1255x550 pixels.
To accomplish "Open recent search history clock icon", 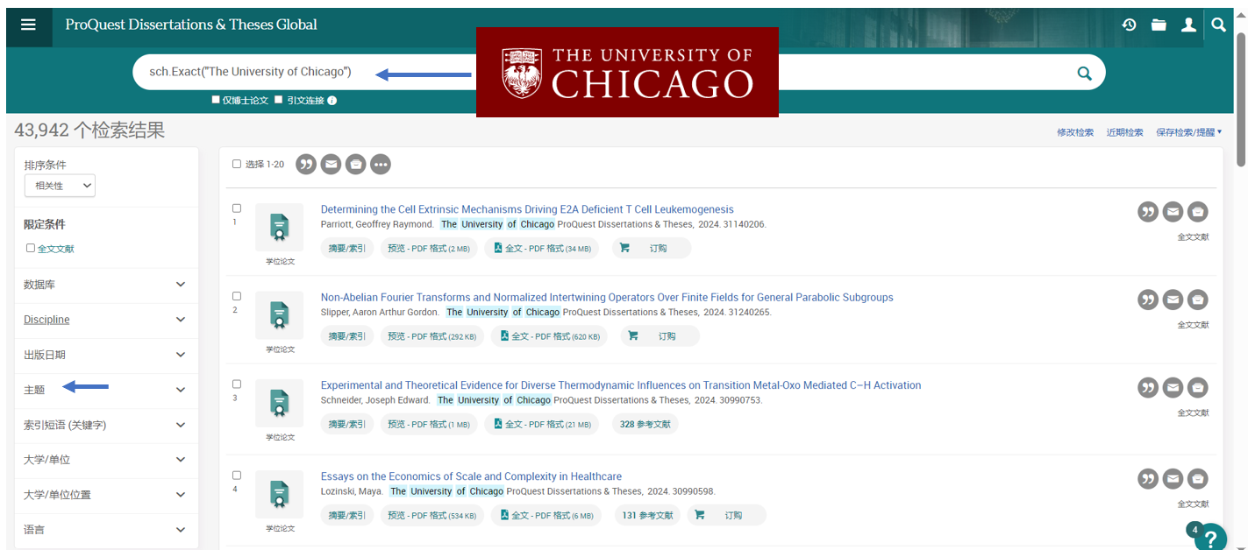I will [x=1130, y=25].
